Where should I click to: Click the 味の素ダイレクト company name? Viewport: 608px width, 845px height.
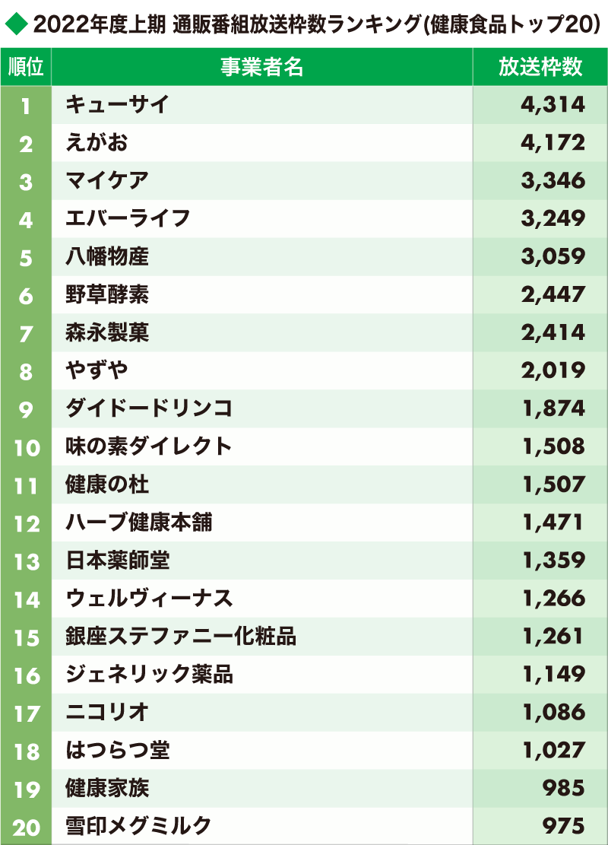coord(149,446)
